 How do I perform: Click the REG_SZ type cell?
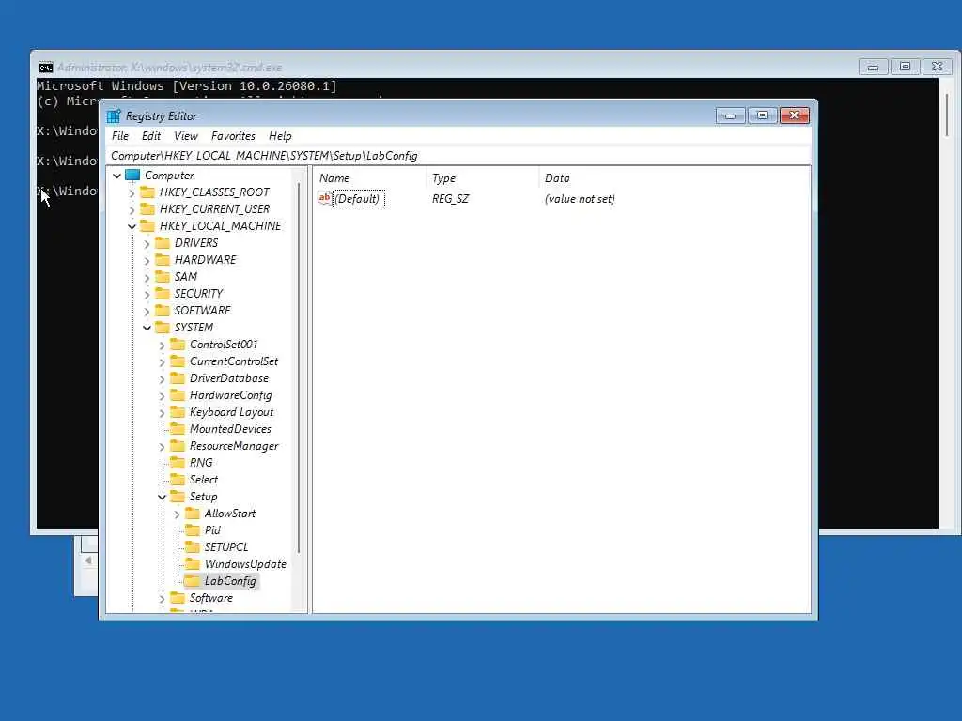(x=450, y=199)
